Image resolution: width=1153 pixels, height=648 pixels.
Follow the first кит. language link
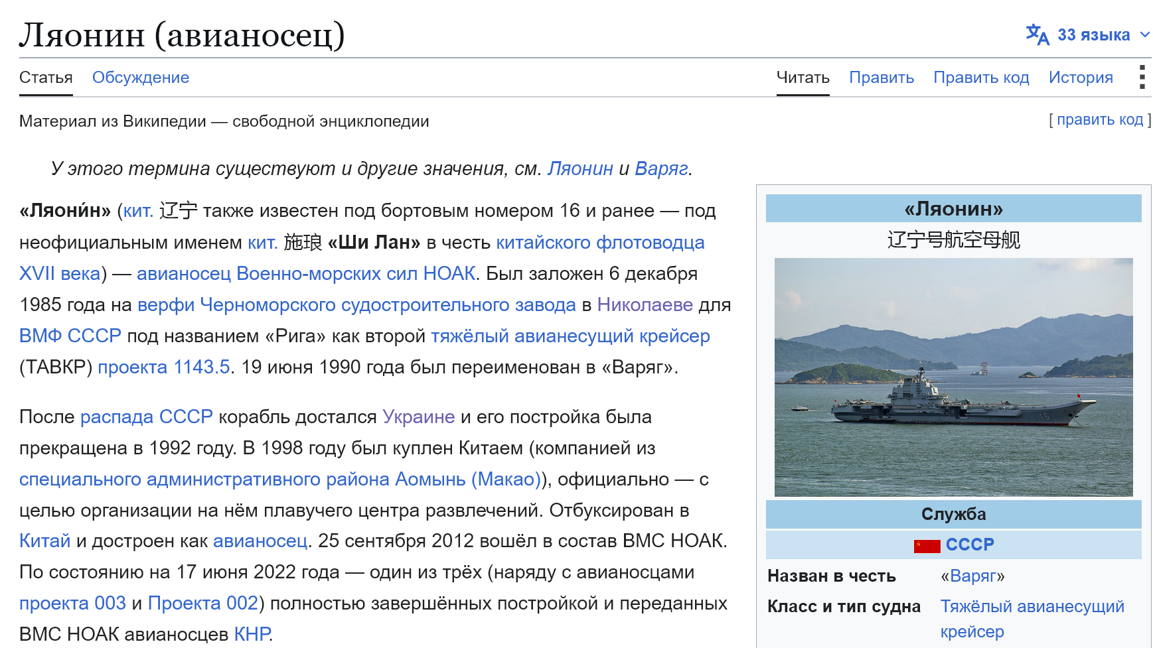coord(138,211)
